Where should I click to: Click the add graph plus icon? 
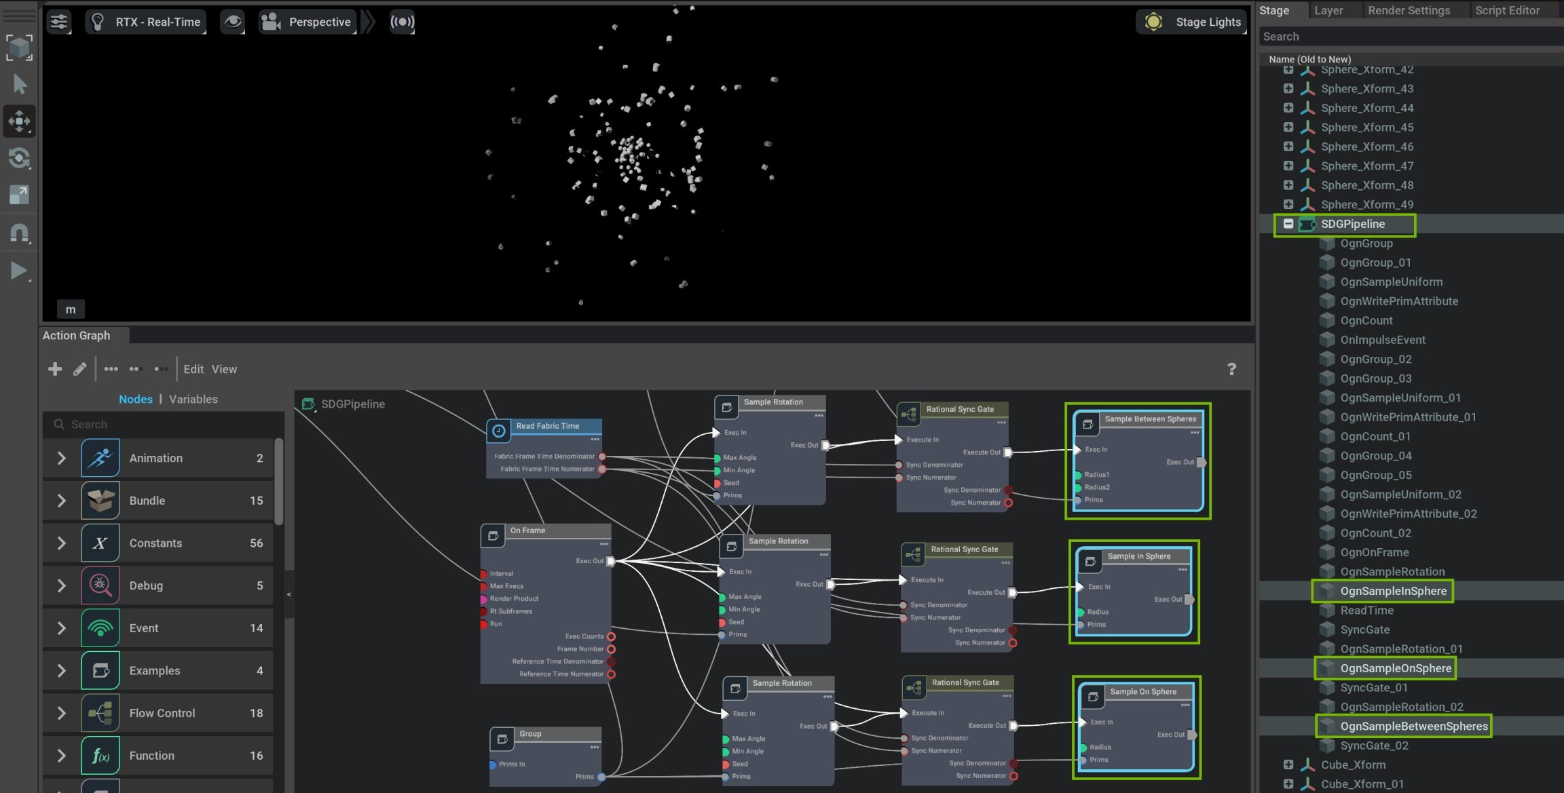coord(55,369)
